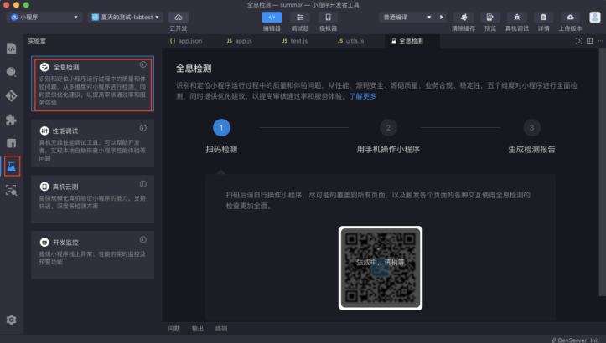Open the 夏天的测试-labtest project dropdown

click(126, 17)
